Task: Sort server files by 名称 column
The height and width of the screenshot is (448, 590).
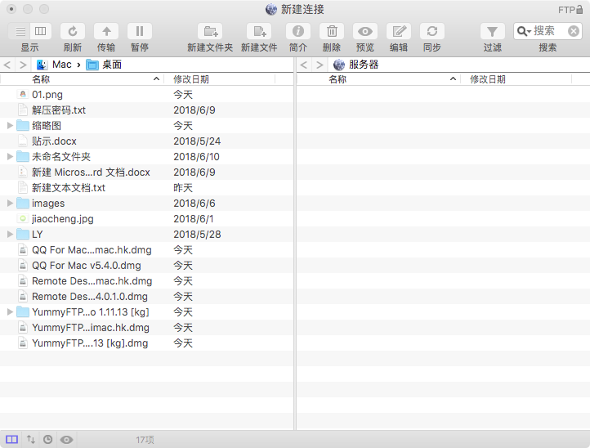Action: point(378,79)
